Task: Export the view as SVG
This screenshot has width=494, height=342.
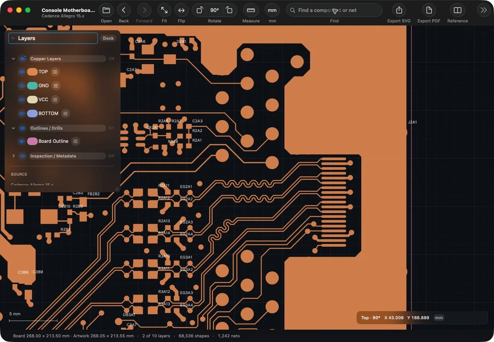Action: pyautogui.click(x=399, y=10)
